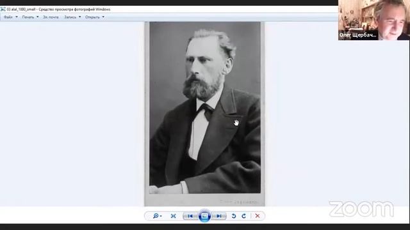Click the Эл. почта menu item
The image size is (410, 230).
tap(51, 17)
